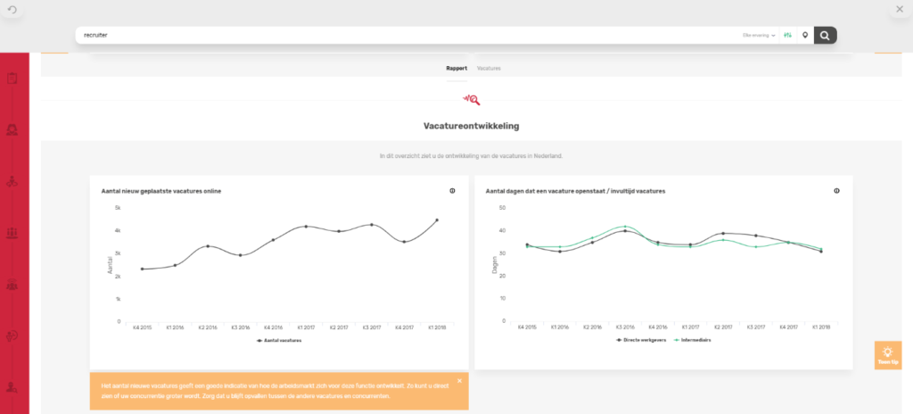Screen dimensions: 913x414
Task: Click the K4 2015 data point in vacatures chart
Action: (142, 269)
